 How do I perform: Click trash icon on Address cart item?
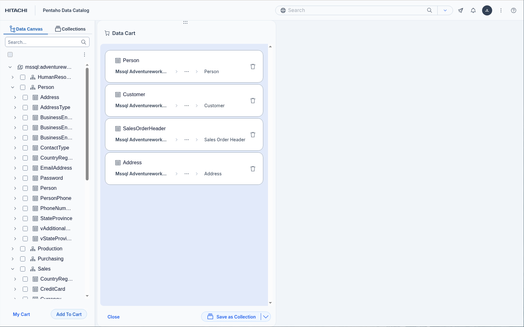click(x=253, y=169)
